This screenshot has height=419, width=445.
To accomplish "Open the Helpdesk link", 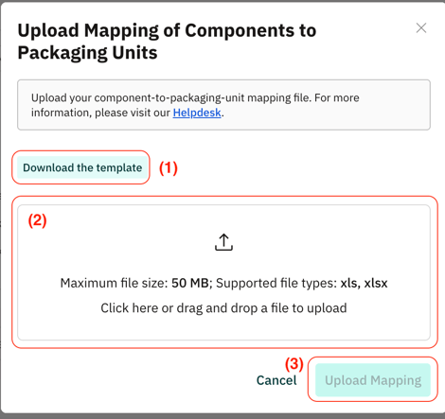I will [197, 113].
